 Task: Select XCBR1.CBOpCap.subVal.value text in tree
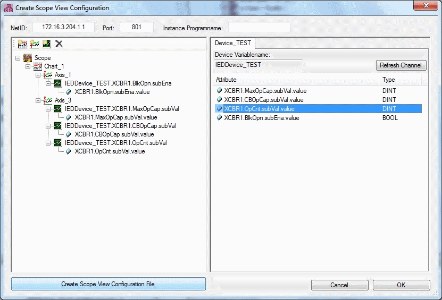(114, 134)
